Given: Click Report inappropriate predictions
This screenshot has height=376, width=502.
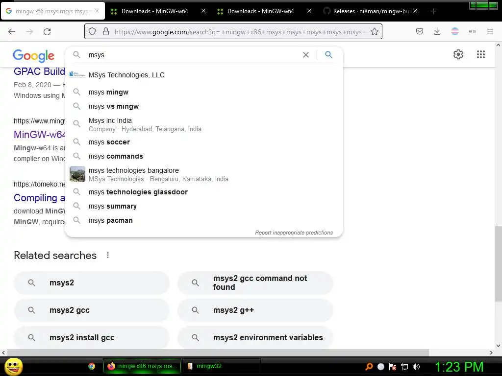Looking at the screenshot, I should (x=294, y=233).
